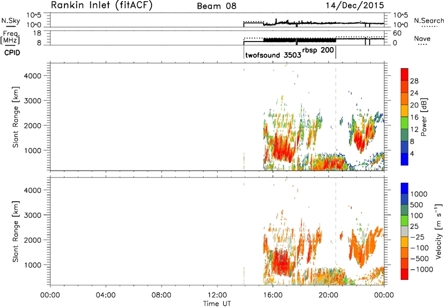
Task: Click the blue top of the velocity colorbar
Action: pyautogui.click(x=405, y=188)
